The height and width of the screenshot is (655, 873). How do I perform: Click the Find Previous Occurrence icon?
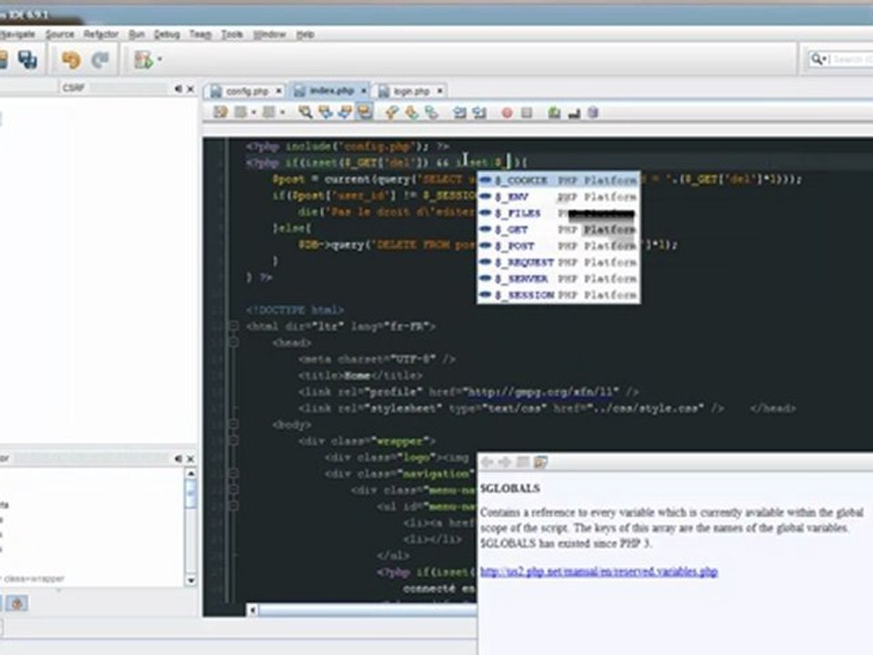pos(326,113)
